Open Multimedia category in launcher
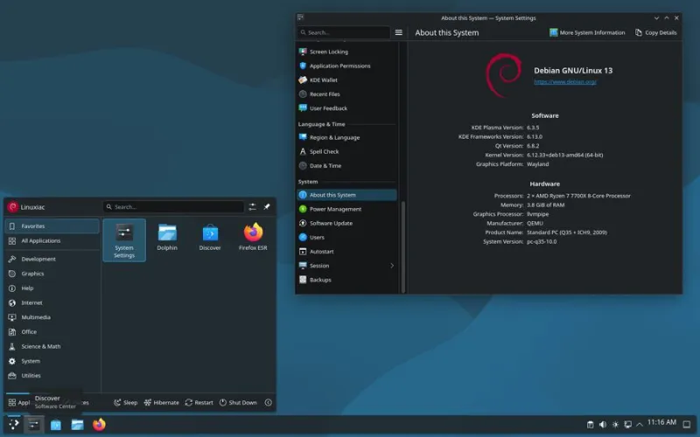Image resolution: width=700 pixels, height=437 pixels. coord(52,317)
